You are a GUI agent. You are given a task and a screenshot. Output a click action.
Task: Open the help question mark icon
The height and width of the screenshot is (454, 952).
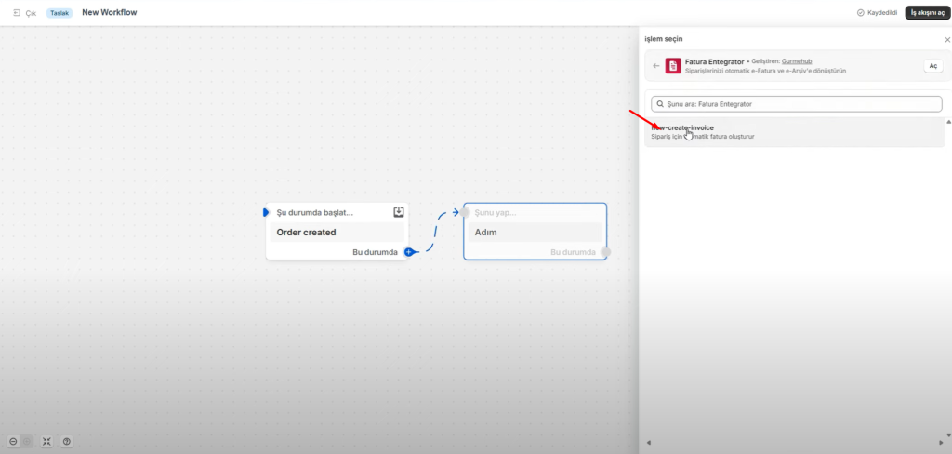pos(67,441)
